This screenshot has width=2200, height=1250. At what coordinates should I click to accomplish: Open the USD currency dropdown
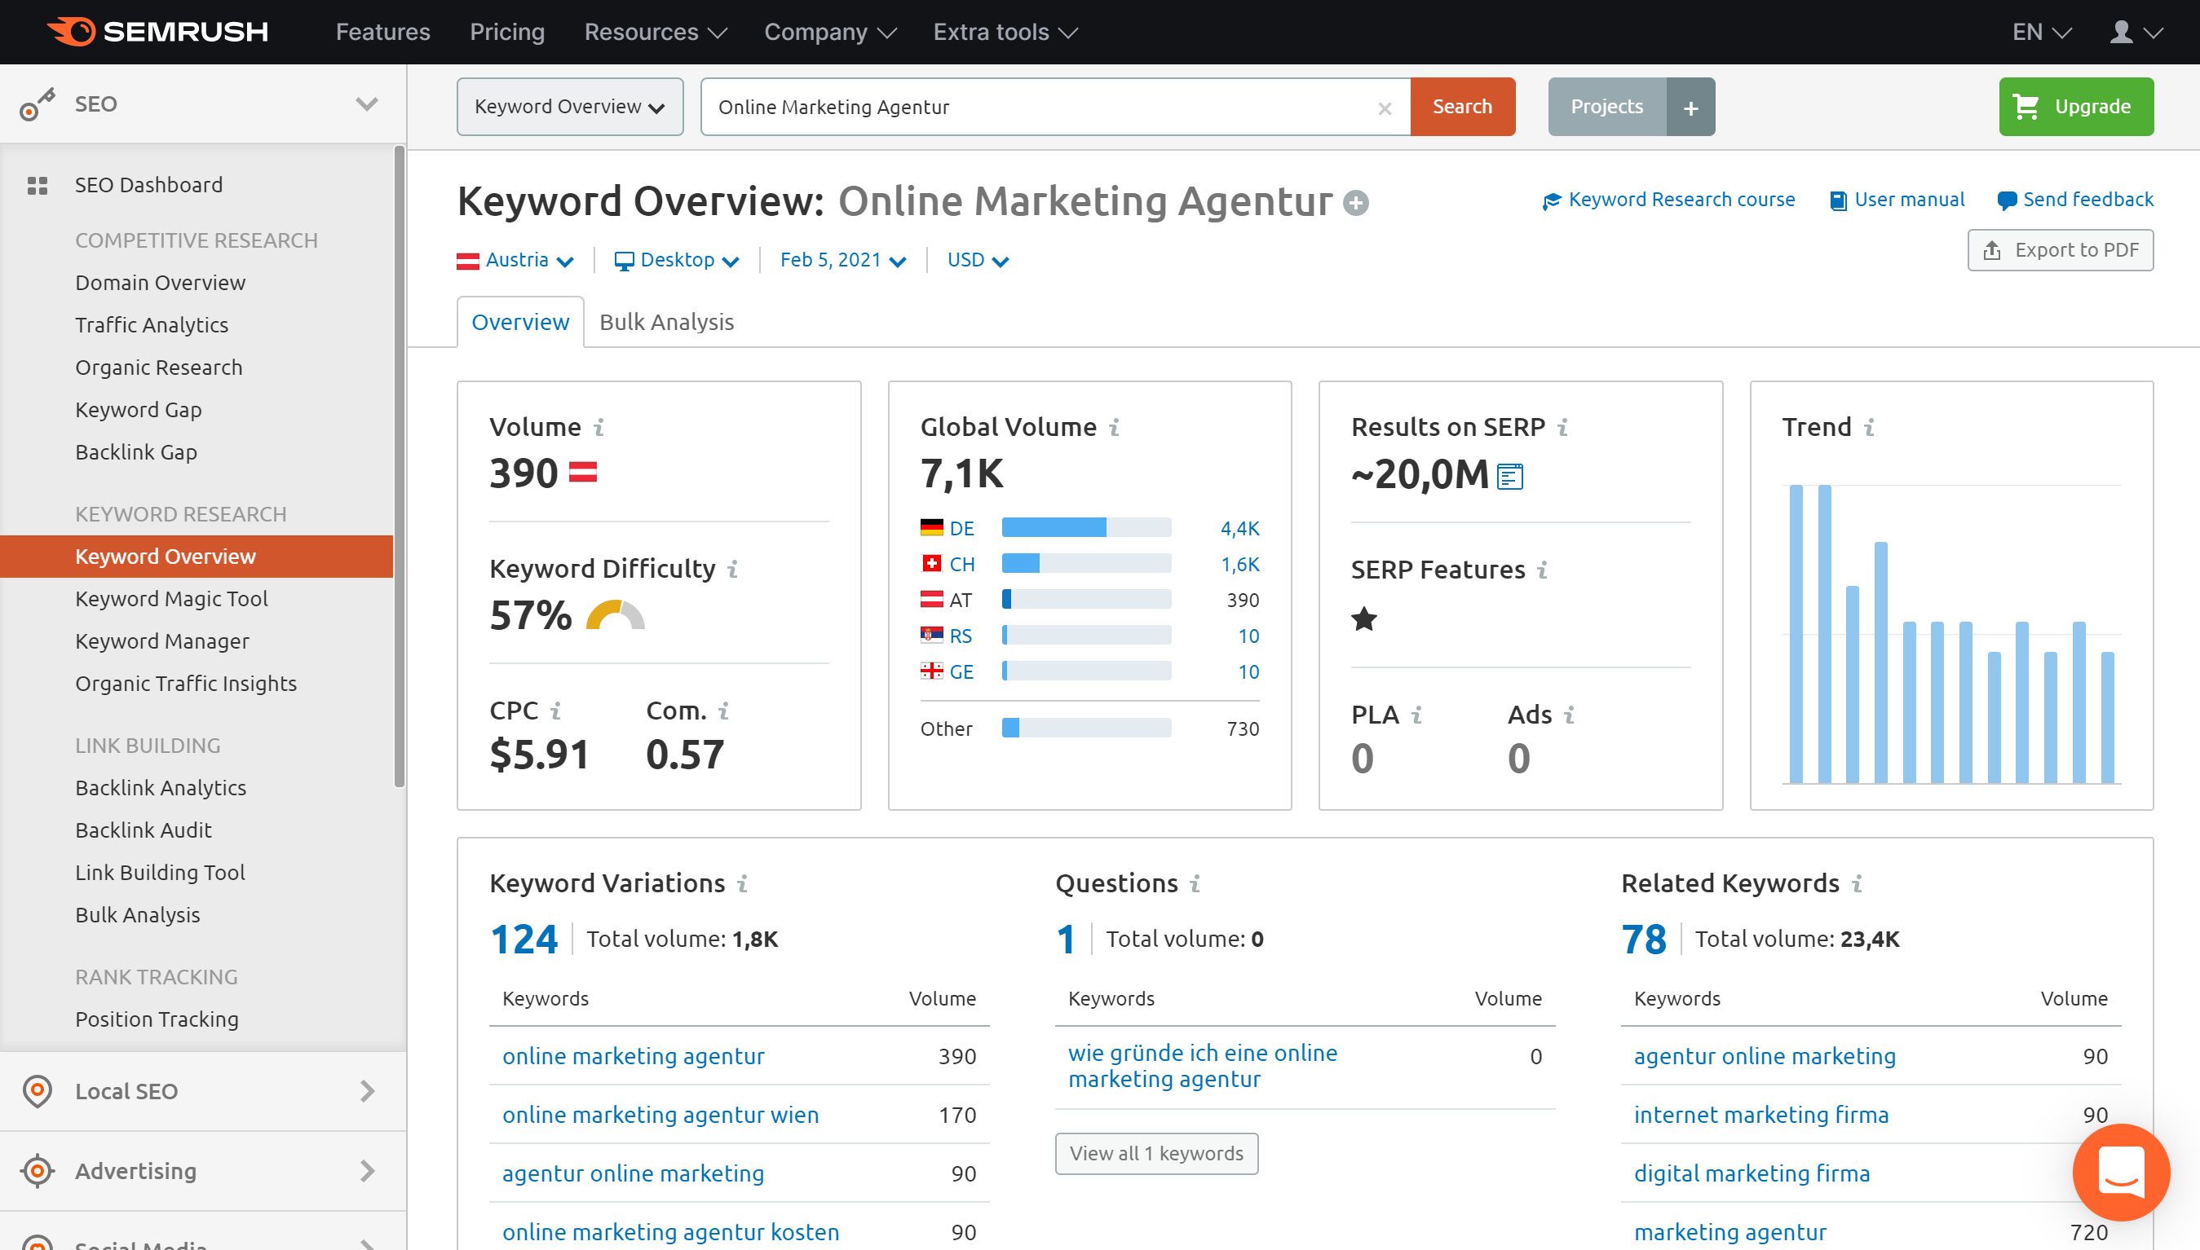[x=978, y=260]
